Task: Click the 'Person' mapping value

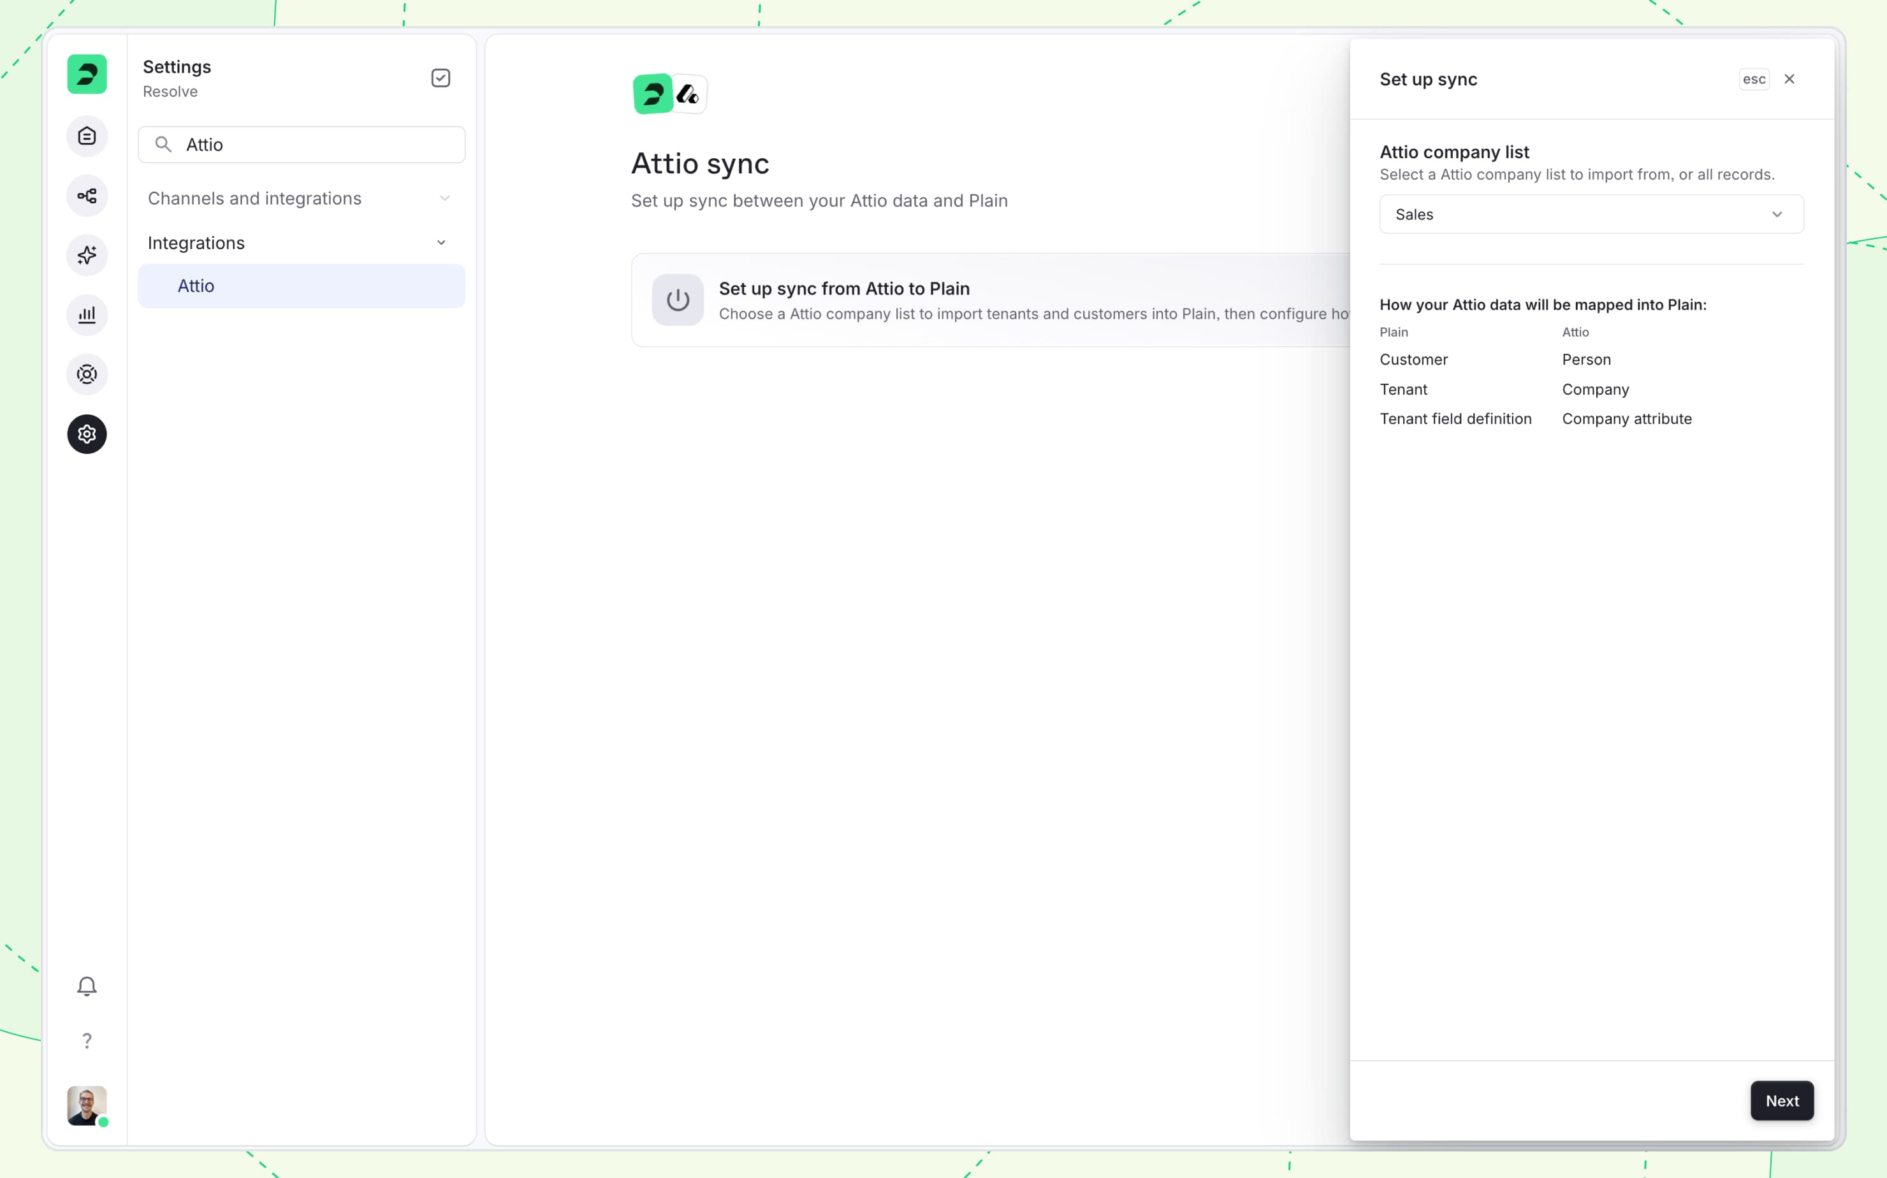Action: 1585,359
